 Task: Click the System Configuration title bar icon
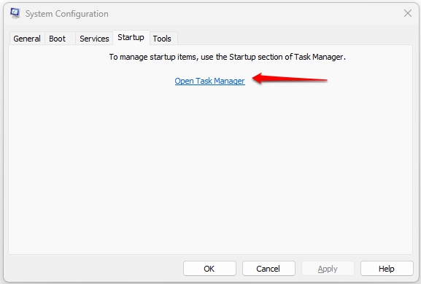[x=15, y=13]
